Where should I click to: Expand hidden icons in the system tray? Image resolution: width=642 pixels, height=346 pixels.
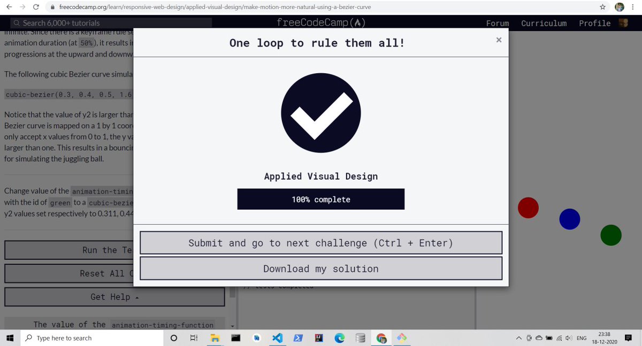click(x=518, y=338)
